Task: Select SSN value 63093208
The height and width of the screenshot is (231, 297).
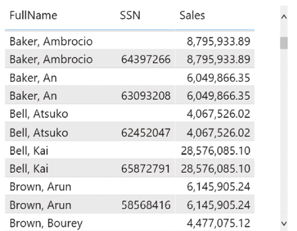Action: (x=146, y=96)
